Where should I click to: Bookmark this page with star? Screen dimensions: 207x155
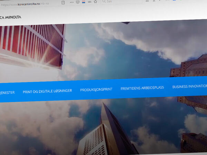(x=96, y=2)
